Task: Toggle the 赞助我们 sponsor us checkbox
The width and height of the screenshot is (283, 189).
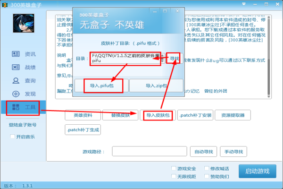Action: pyautogui.click(x=207, y=176)
